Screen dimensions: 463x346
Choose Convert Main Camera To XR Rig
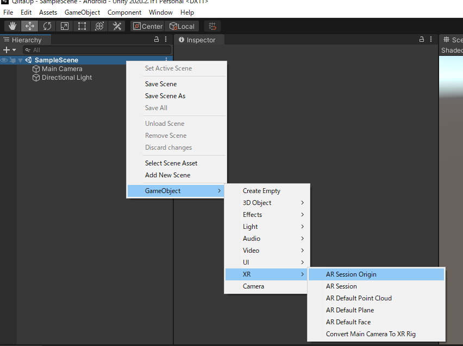(x=376, y=334)
